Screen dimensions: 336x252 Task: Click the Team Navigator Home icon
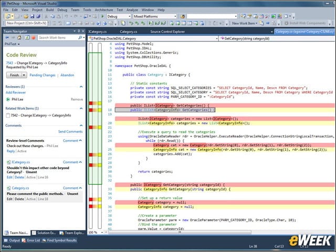coord(19,37)
